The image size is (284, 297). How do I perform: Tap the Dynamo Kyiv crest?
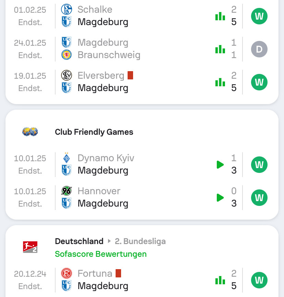click(x=67, y=158)
